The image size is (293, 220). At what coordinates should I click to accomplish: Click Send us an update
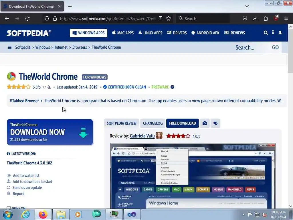point(27,187)
